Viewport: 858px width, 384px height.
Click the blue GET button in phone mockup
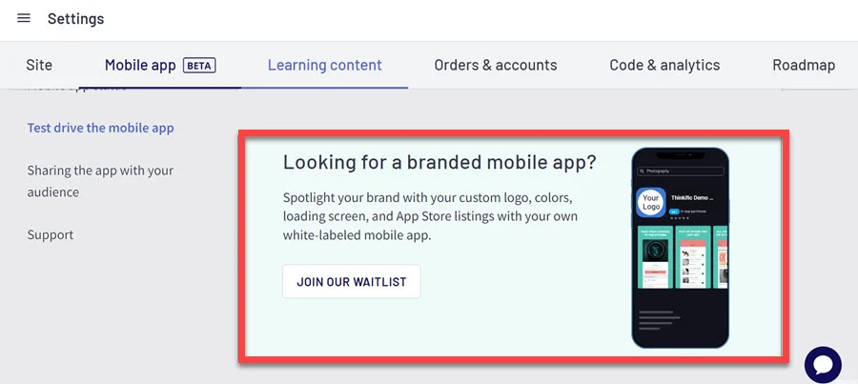[x=674, y=211]
